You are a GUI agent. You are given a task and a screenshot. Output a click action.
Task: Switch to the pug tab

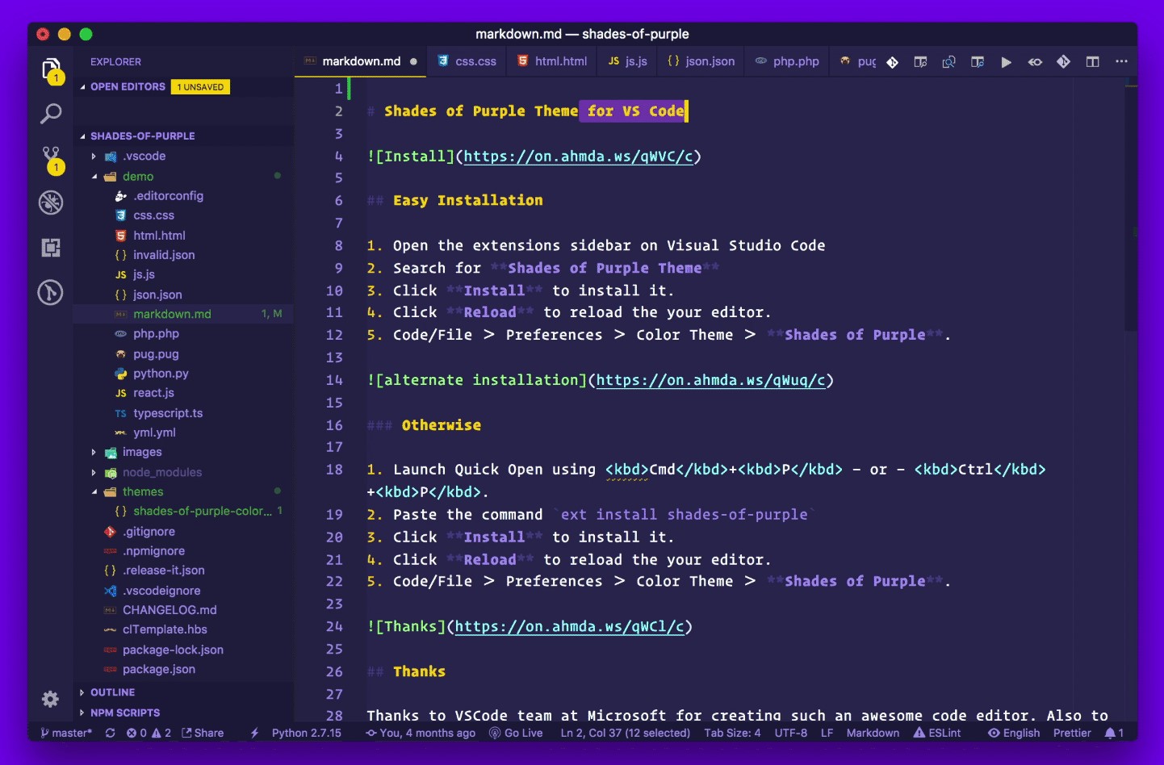[x=857, y=61]
